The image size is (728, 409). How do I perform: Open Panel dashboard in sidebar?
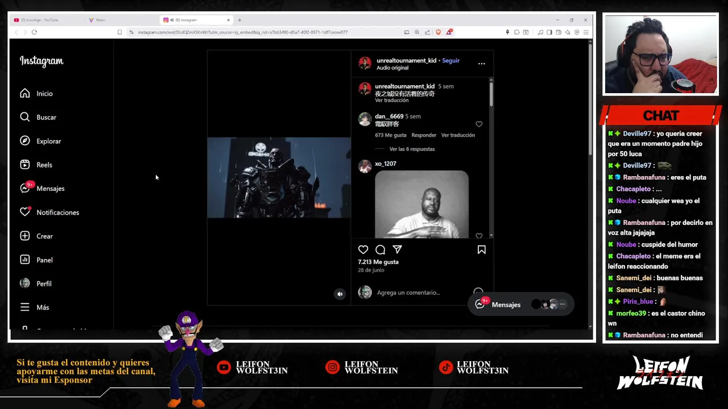coord(36,260)
